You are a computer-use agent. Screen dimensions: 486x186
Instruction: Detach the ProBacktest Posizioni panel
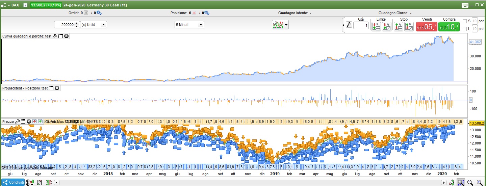[x=51, y=88]
